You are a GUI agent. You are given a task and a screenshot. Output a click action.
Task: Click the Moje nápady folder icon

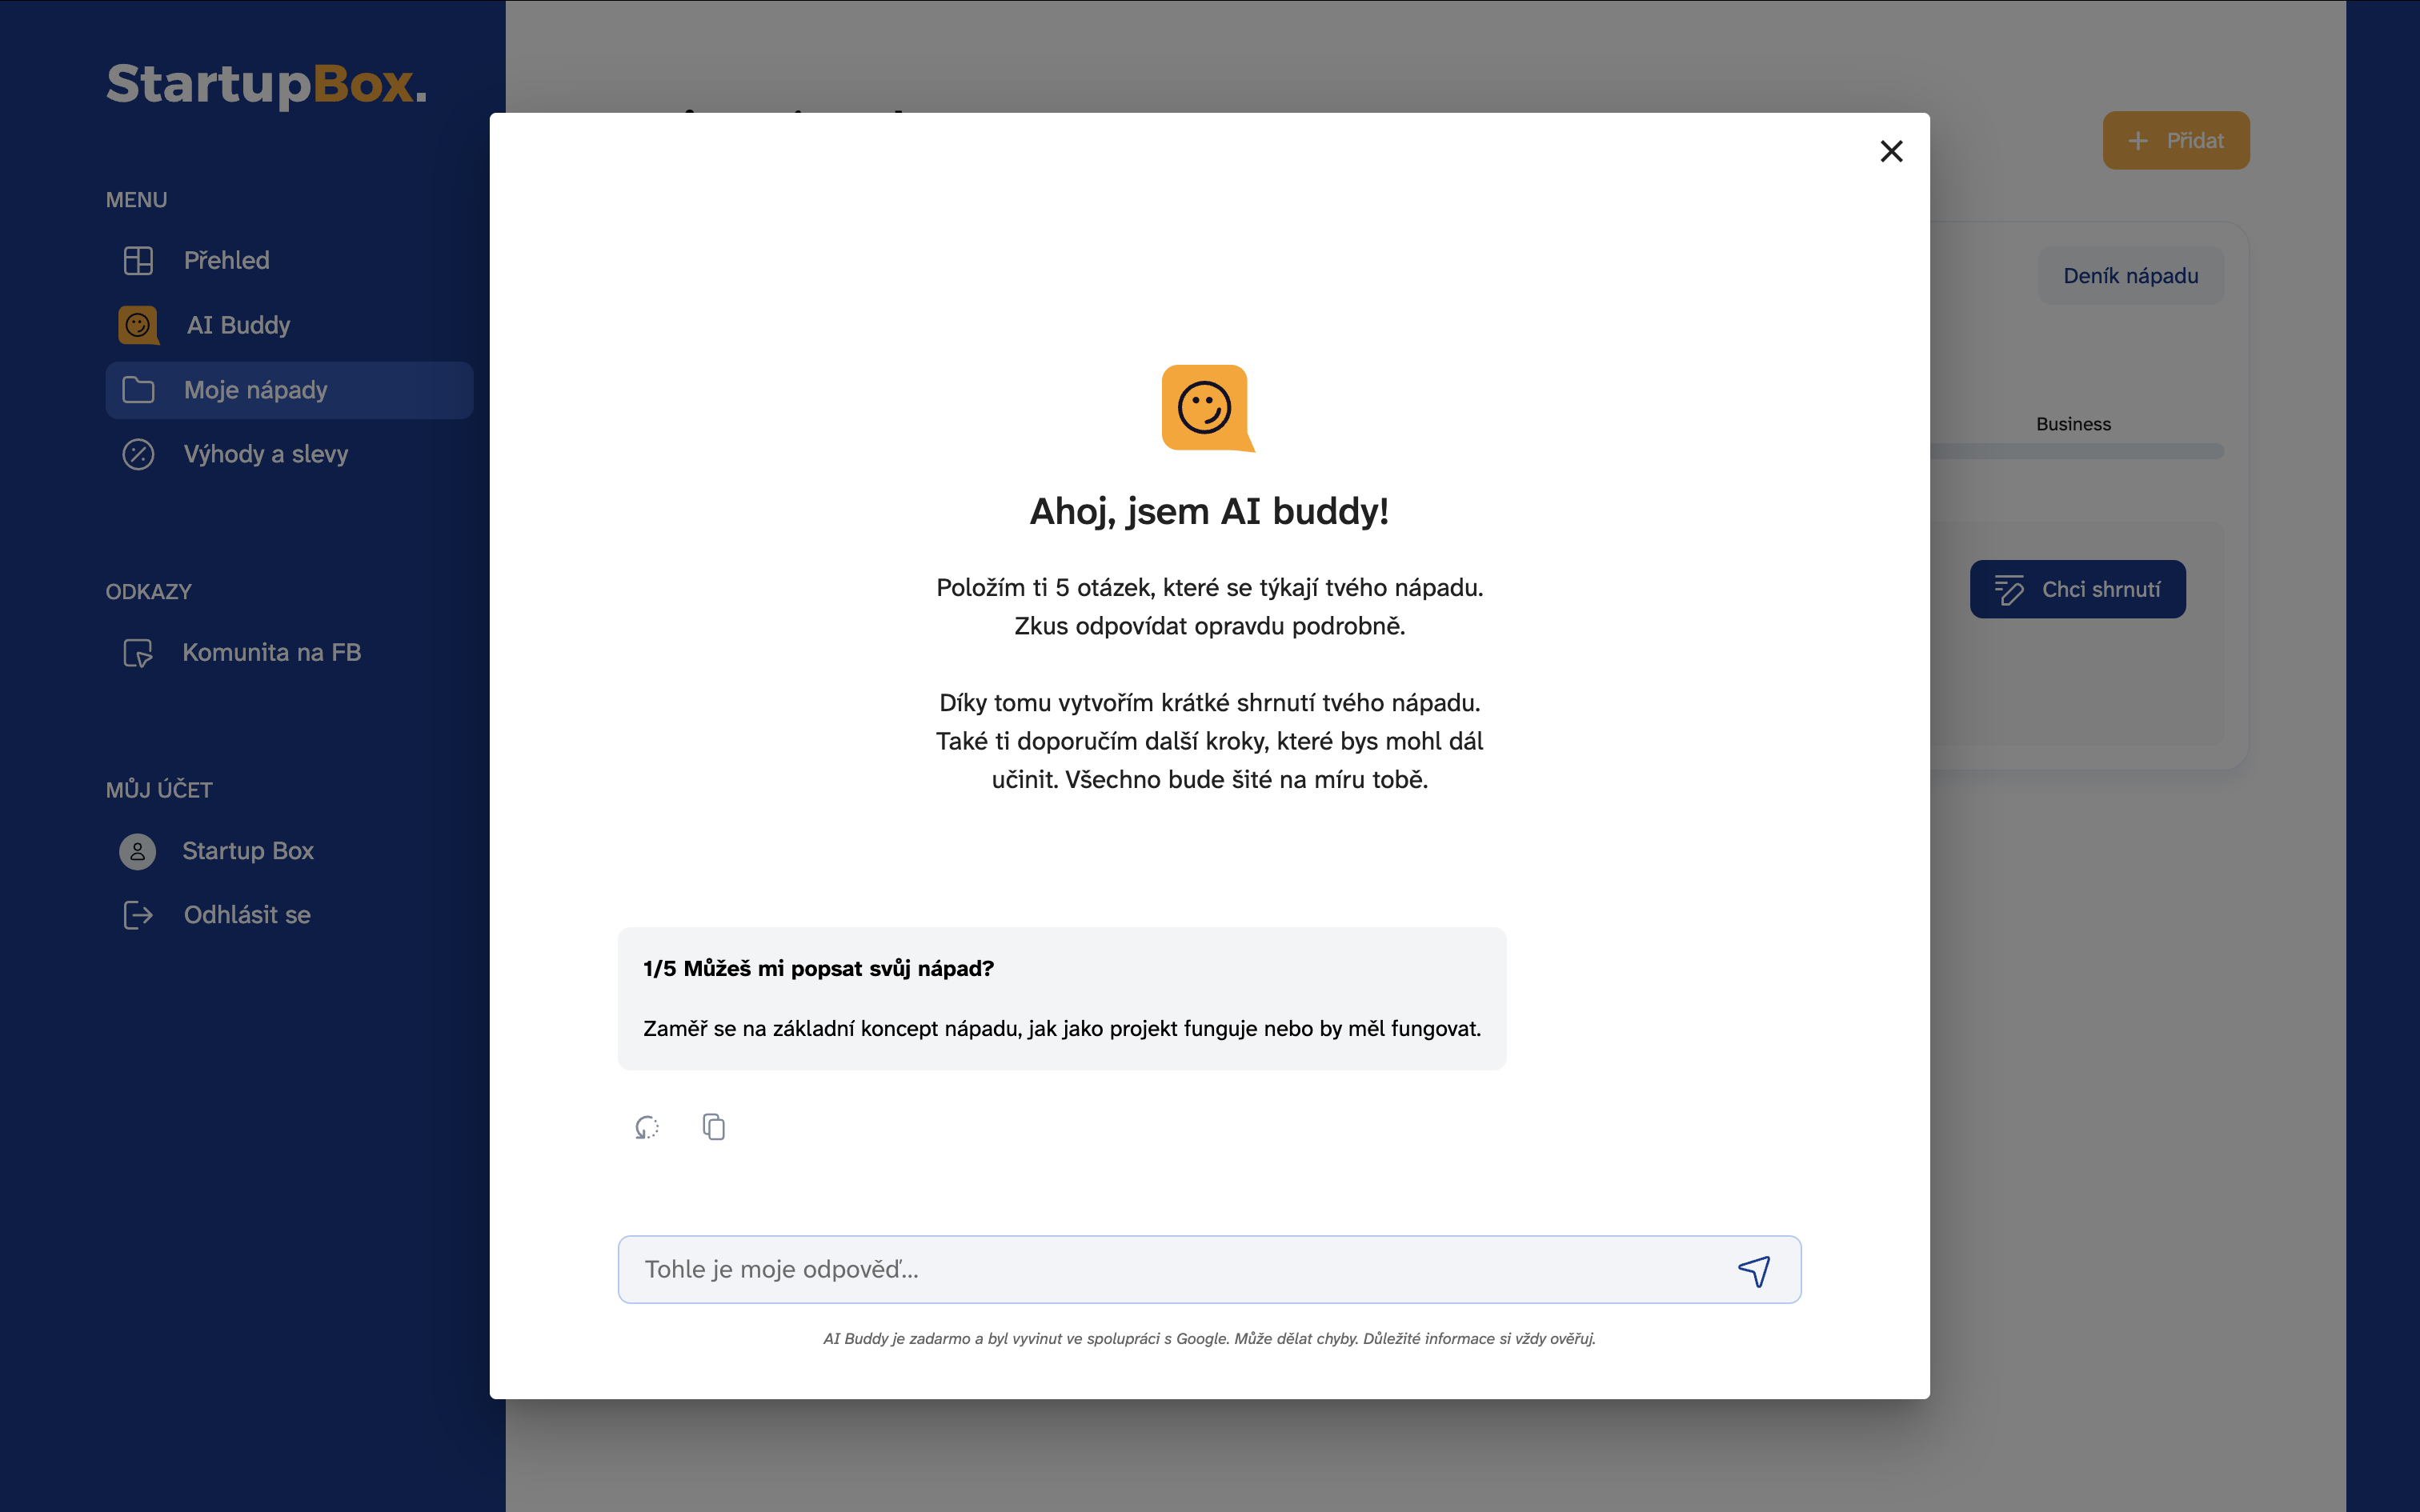coord(138,390)
